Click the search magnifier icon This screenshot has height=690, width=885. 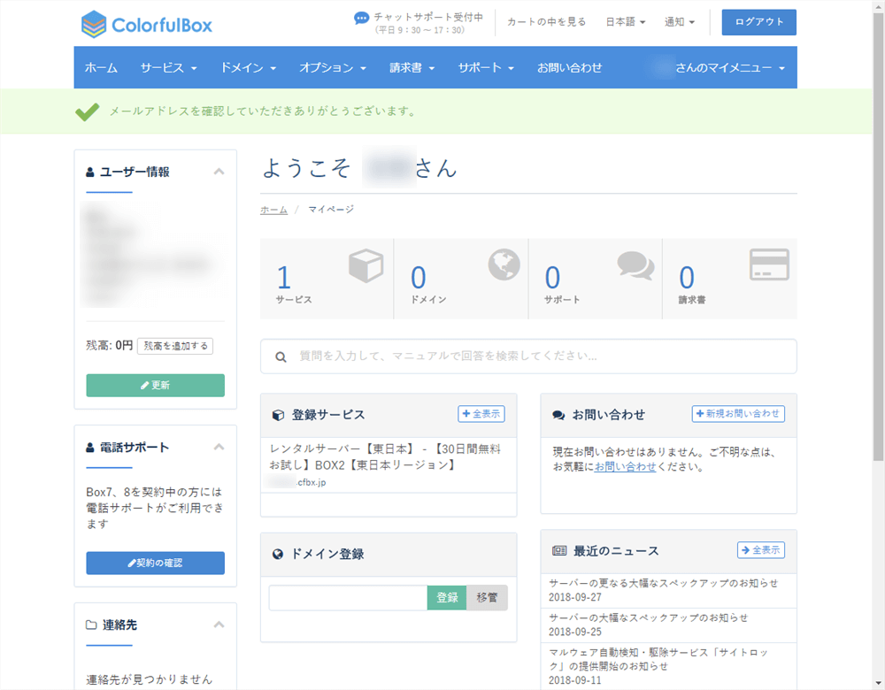tap(281, 356)
